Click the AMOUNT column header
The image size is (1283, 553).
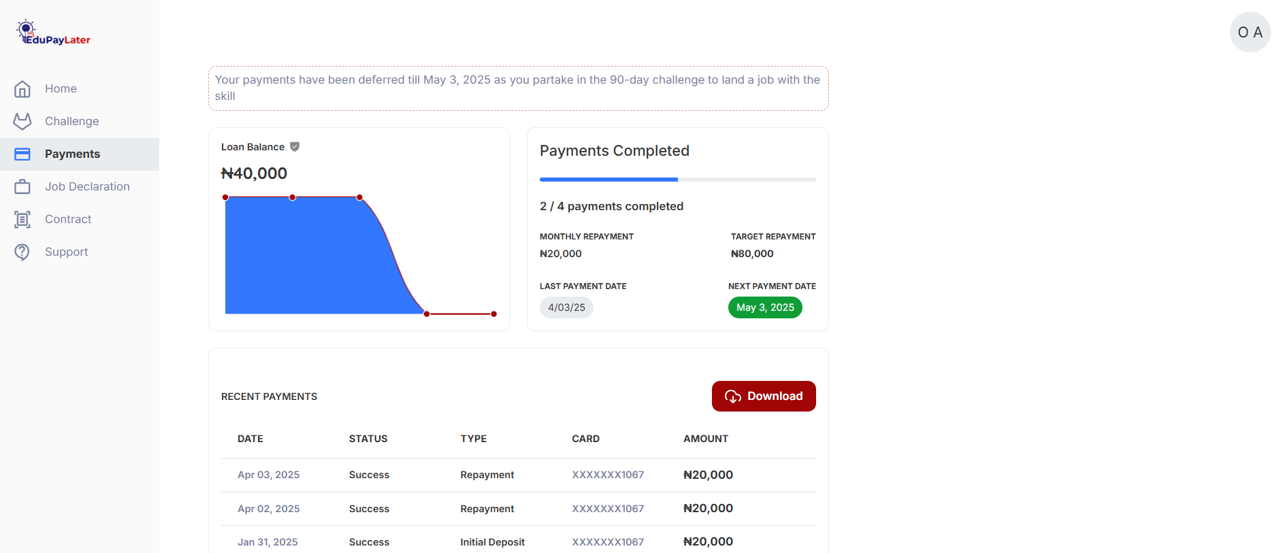tap(706, 439)
